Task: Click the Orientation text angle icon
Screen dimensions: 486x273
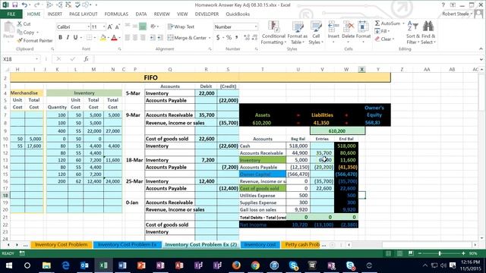Action: 153,27
